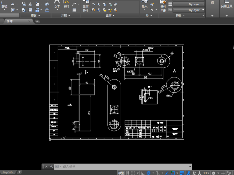This screenshot has width=234, height=175.
Task: Add a new layout with plus button
Action: [x=19, y=172]
